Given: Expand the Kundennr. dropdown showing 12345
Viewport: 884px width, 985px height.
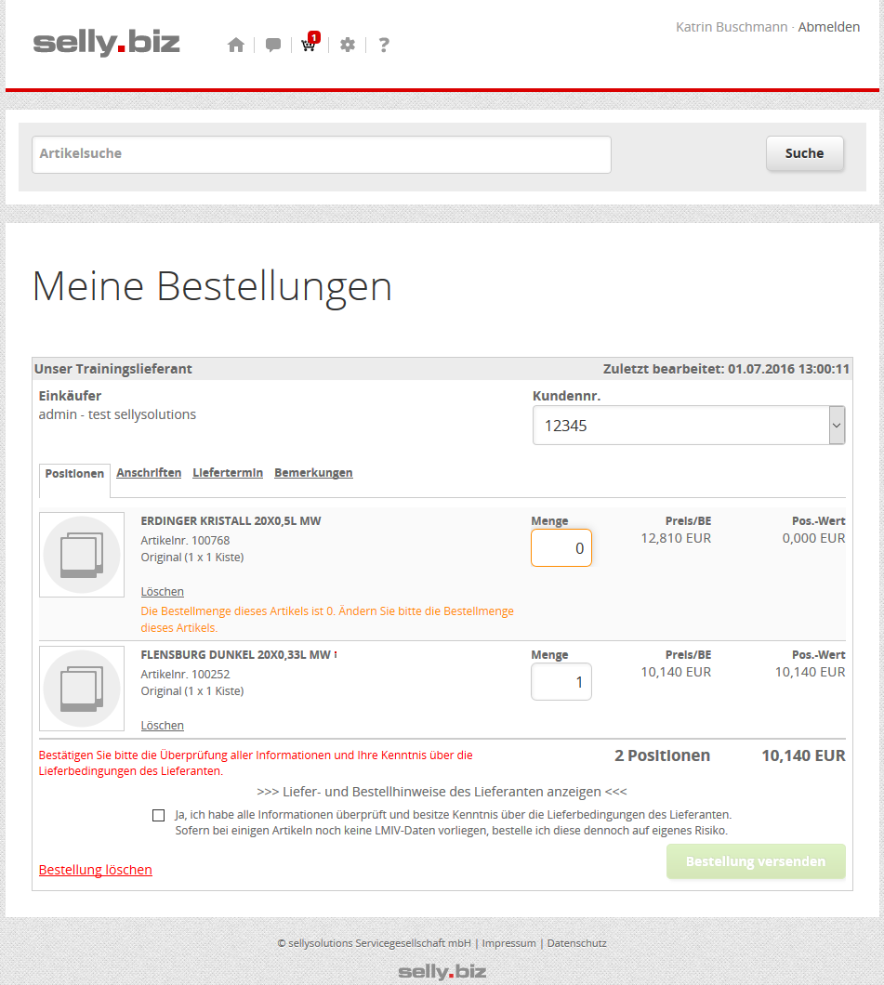Looking at the screenshot, I should point(689,426).
